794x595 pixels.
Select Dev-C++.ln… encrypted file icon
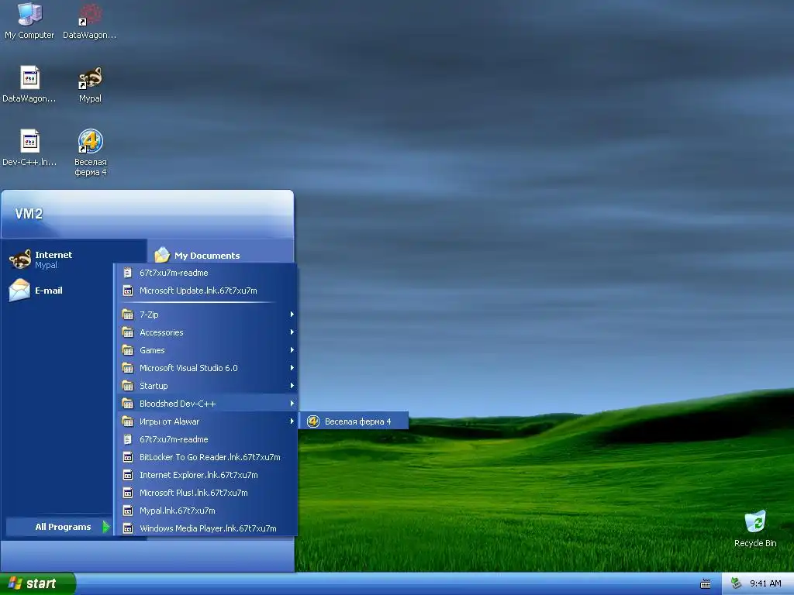tap(29, 141)
